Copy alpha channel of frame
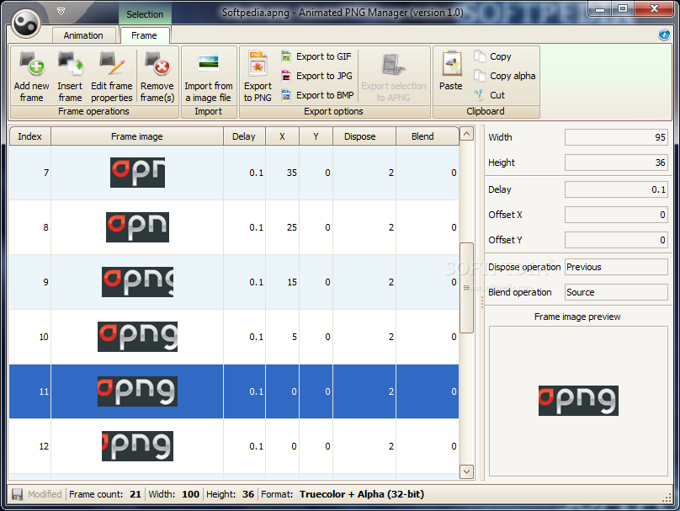The height and width of the screenshot is (511, 680). tap(504, 76)
